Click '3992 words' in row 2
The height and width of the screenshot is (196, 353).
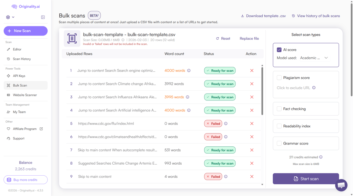(x=174, y=84)
